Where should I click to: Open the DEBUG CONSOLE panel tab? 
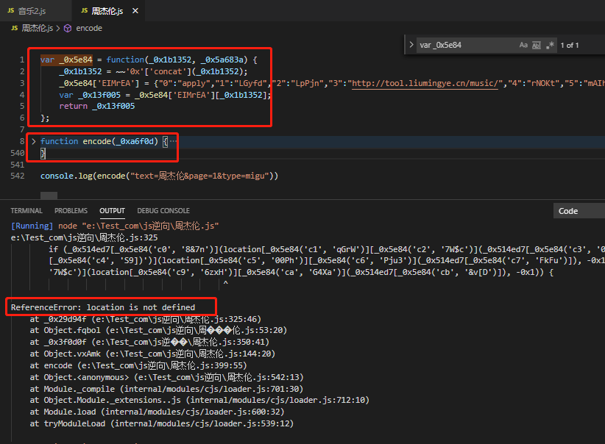[x=163, y=211]
